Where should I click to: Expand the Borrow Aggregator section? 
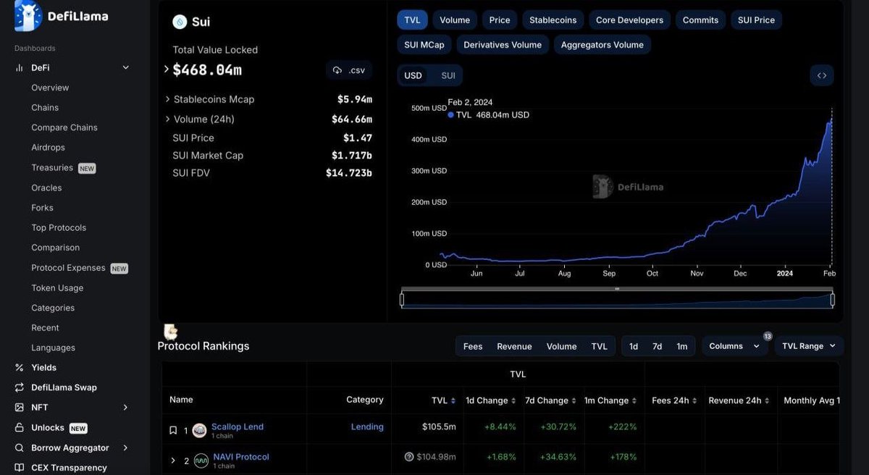pos(125,447)
